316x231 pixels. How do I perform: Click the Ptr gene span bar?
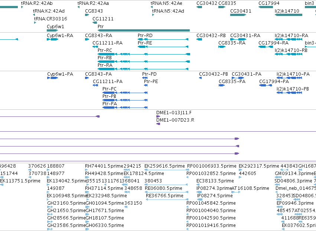143,30
